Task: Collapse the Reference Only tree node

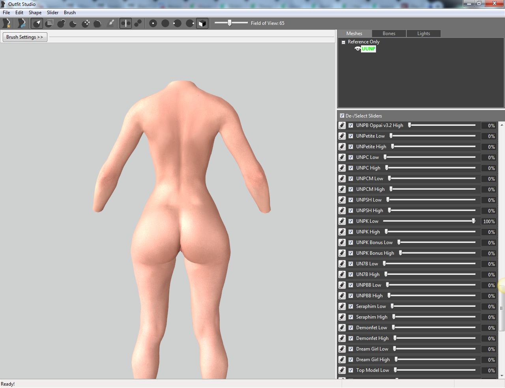Action: coord(343,42)
